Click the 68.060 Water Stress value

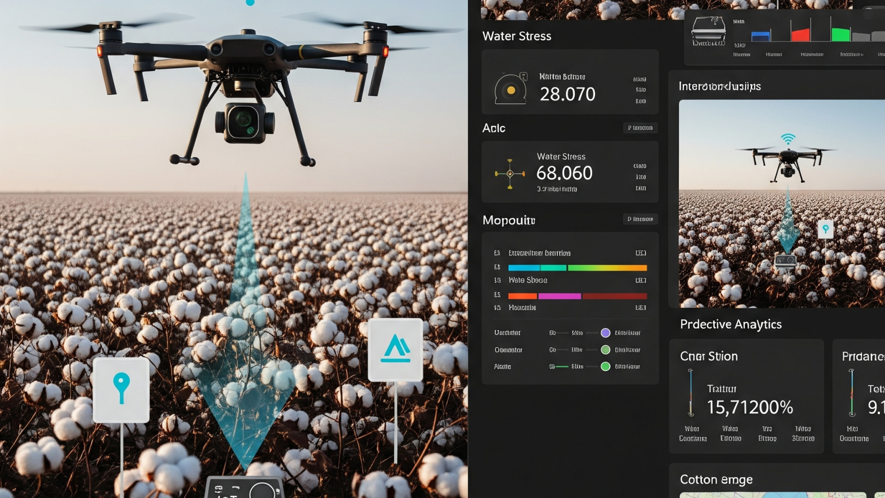click(x=564, y=173)
